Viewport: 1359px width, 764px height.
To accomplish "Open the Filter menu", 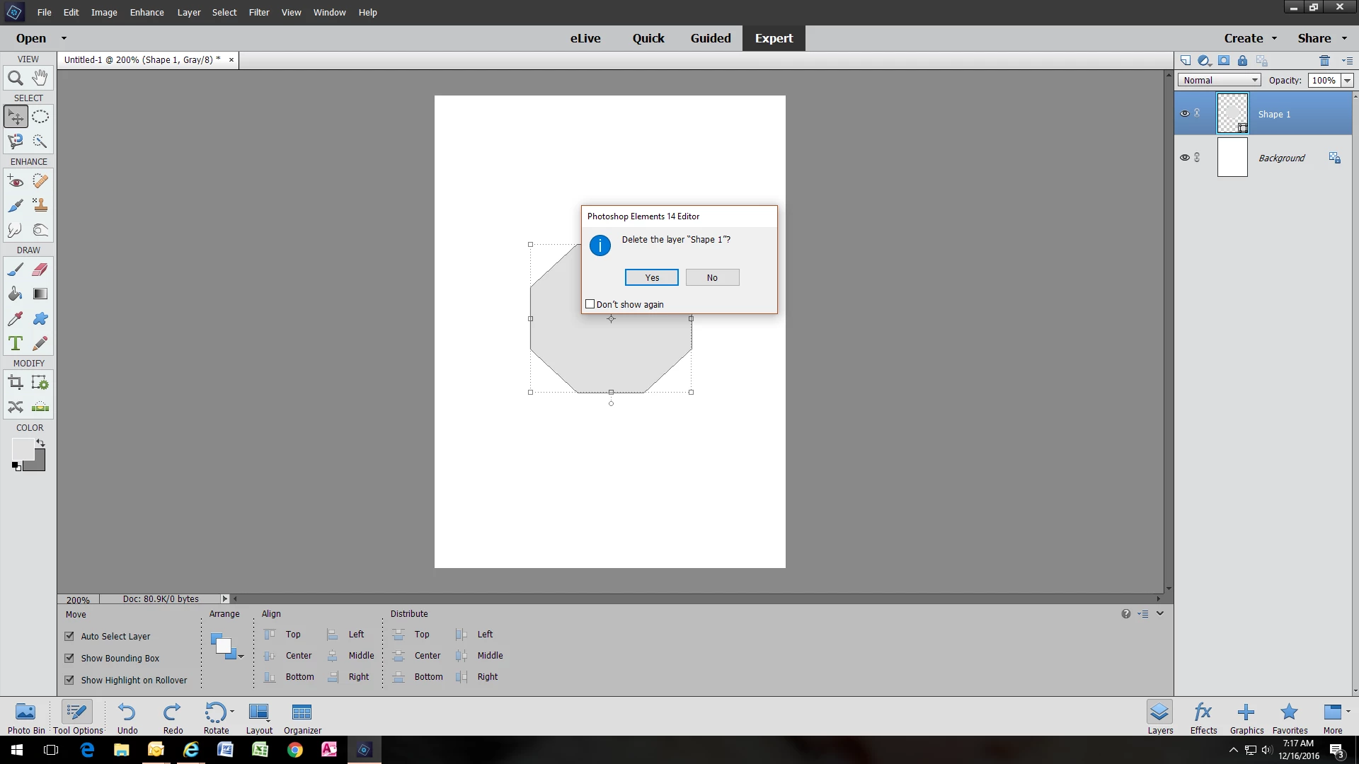I will 258,12.
